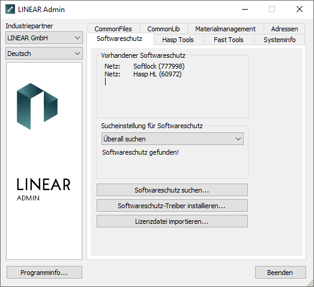314x287 pixels.
Task: Select the Adressen tab
Action: (285, 29)
